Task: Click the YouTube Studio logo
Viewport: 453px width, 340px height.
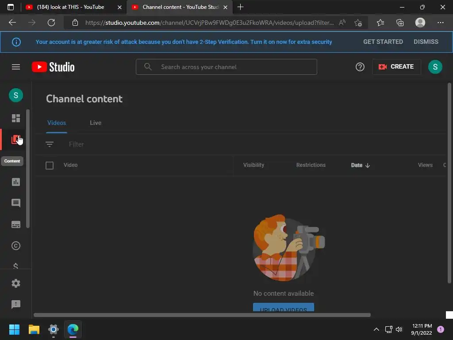Action: tap(53, 67)
